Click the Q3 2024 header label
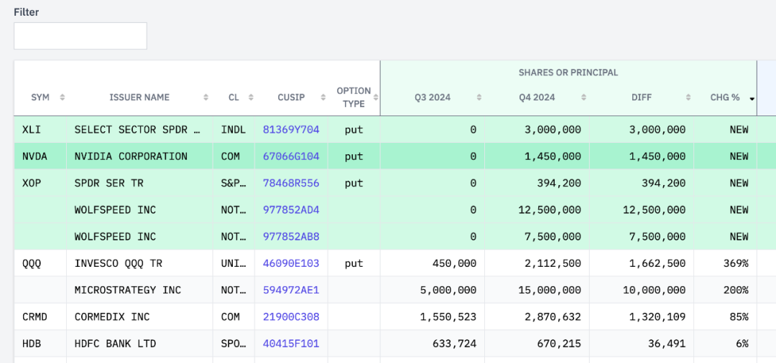 [433, 98]
